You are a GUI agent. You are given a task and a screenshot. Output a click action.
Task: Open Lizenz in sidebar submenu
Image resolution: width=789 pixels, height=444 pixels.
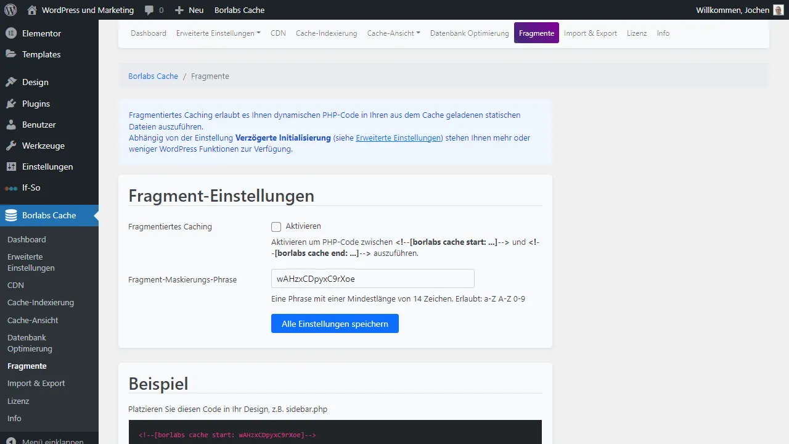point(18,401)
